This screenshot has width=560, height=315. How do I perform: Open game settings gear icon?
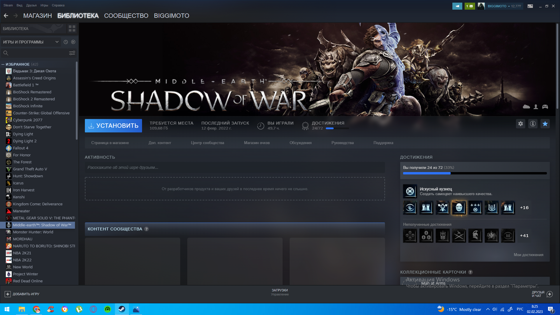pyautogui.click(x=521, y=124)
